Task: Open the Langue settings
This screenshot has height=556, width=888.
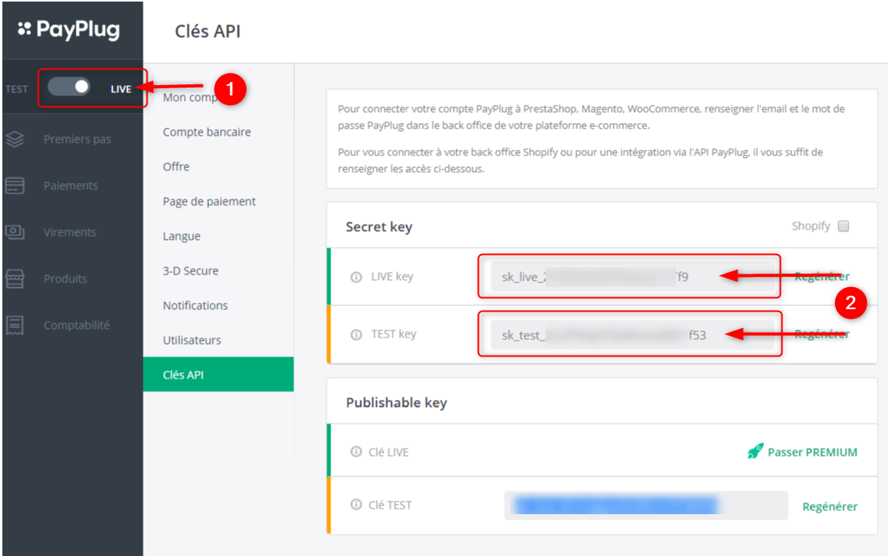Action: [181, 236]
